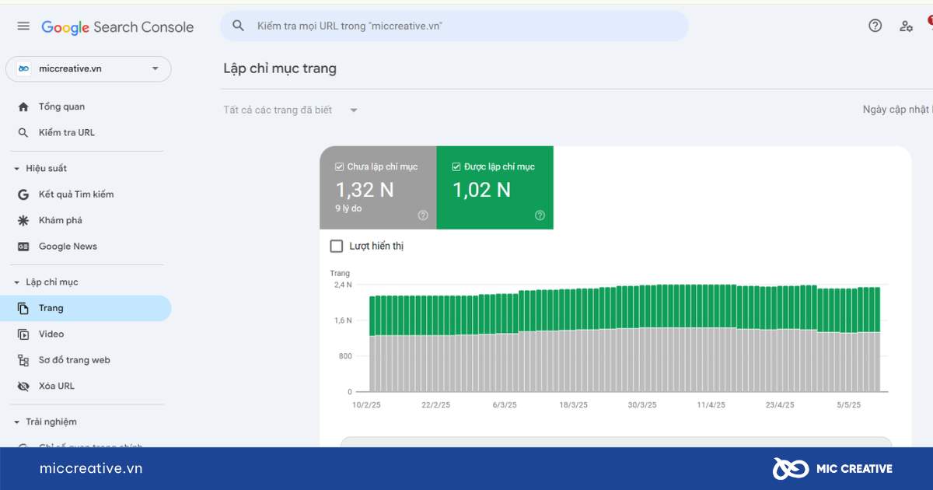
Task: Open the user management settings icon
Action: pyautogui.click(x=906, y=26)
